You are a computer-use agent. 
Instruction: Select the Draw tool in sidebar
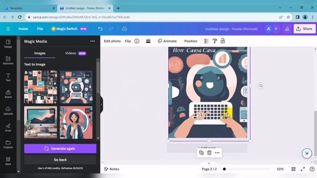coord(8,128)
